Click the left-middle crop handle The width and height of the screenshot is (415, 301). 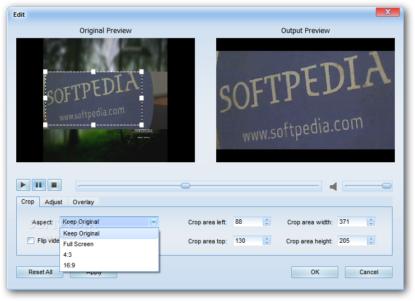click(45, 98)
